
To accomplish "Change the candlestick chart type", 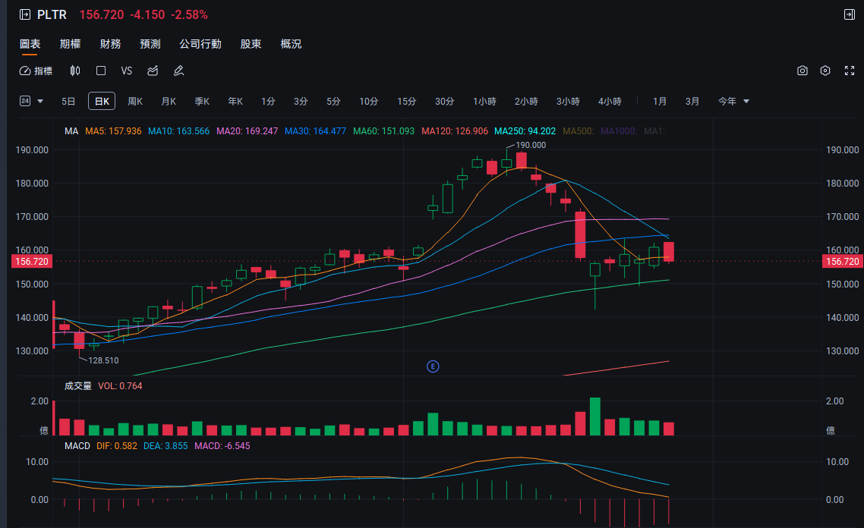I will pos(74,71).
